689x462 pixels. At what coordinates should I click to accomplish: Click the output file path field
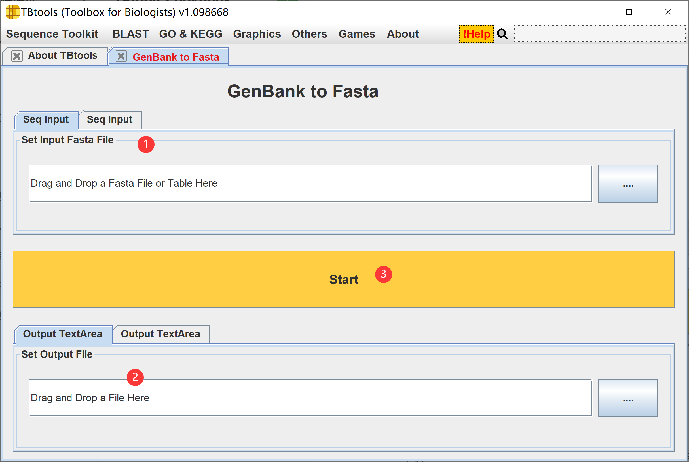tap(310, 398)
